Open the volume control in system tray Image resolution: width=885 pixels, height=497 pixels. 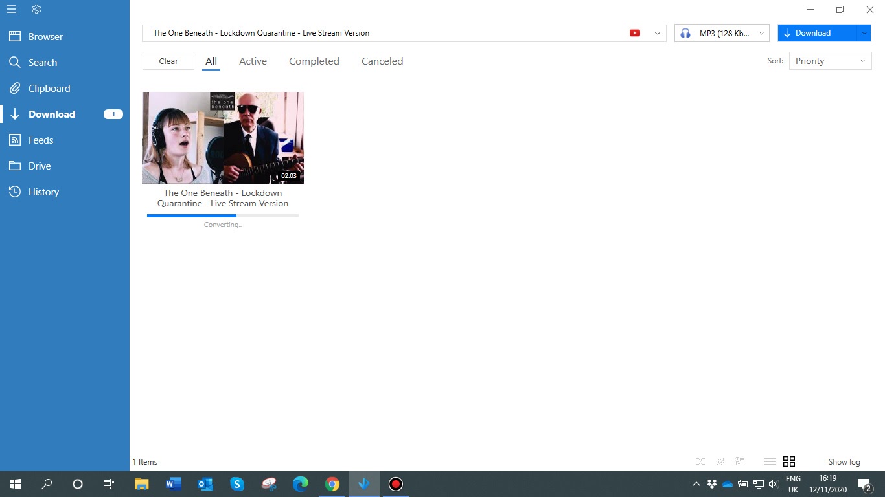(x=774, y=484)
